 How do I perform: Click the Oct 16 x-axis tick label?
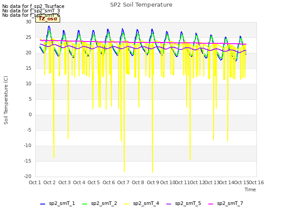256,182
